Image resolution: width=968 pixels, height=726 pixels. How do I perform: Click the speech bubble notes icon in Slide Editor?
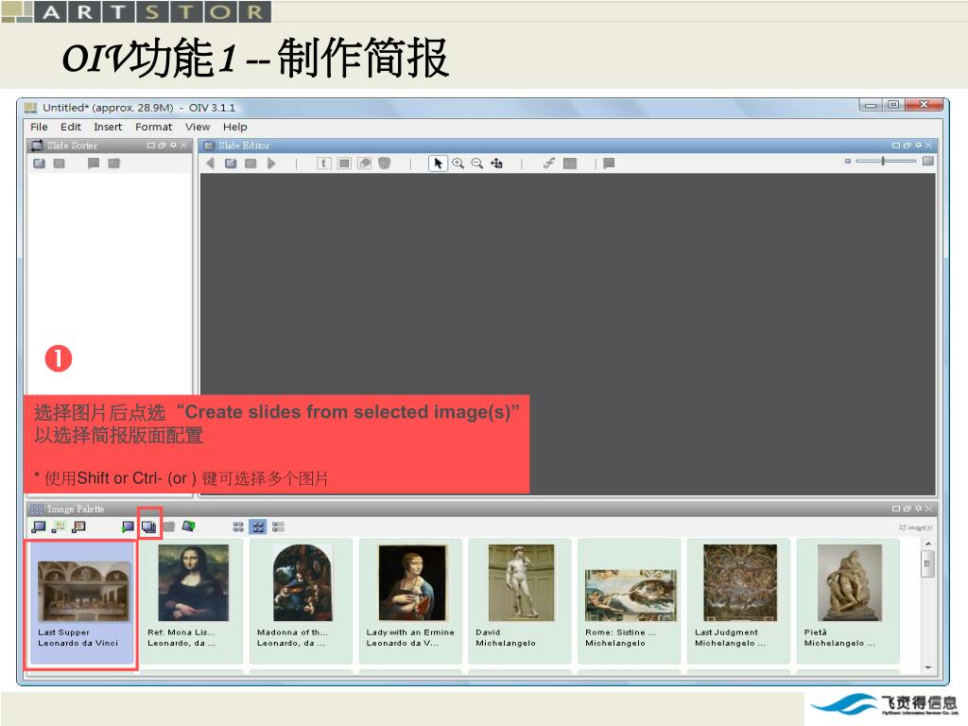(x=609, y=163)
